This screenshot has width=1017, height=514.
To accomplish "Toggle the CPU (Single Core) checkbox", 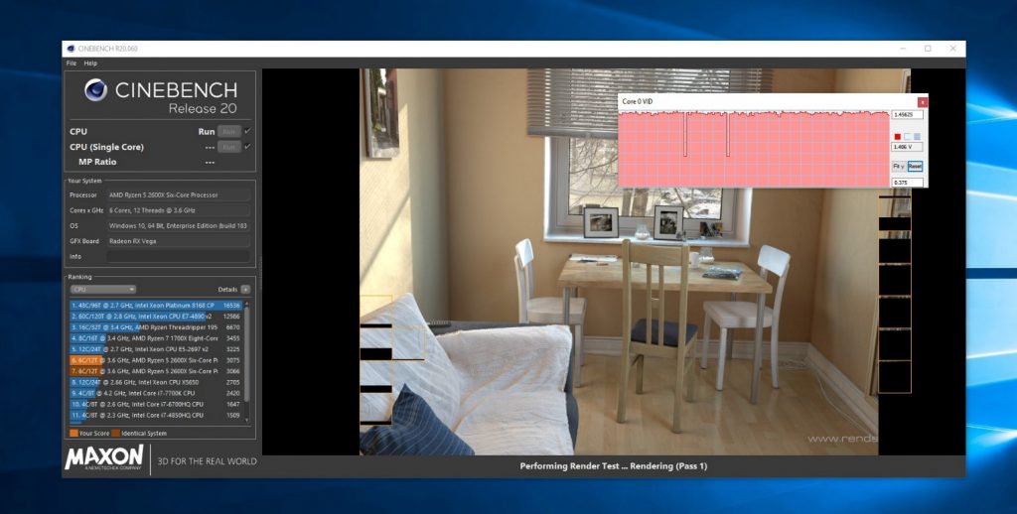I will point(247,147).
